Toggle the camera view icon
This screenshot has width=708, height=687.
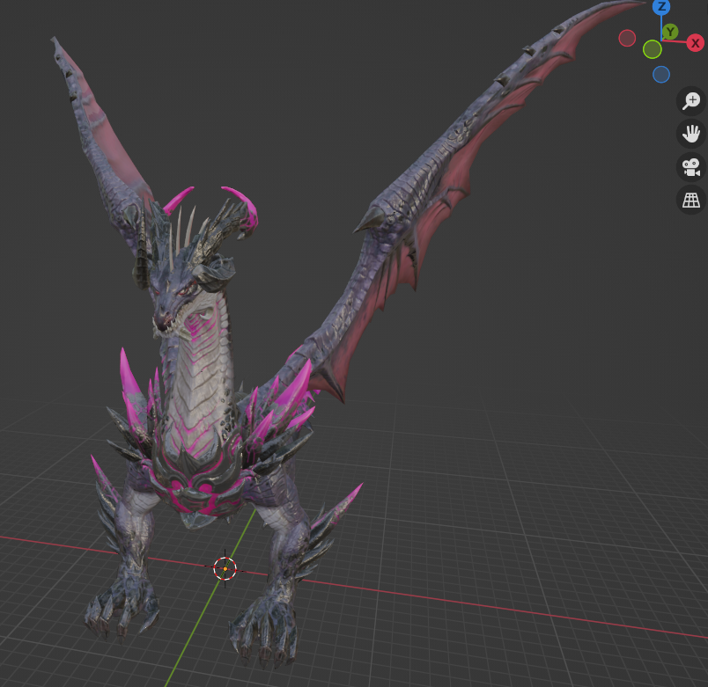pos(691,167)
